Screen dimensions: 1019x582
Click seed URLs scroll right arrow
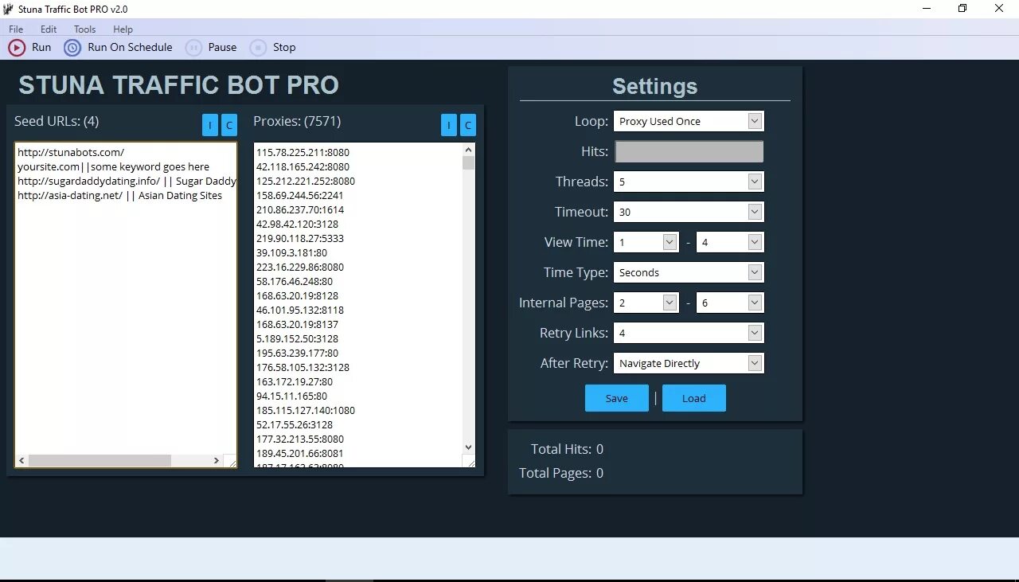(216, 460)
